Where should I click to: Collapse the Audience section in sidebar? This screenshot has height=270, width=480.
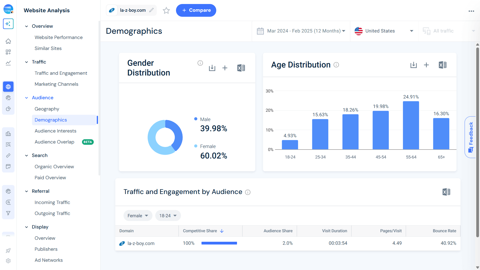(26, 98)
